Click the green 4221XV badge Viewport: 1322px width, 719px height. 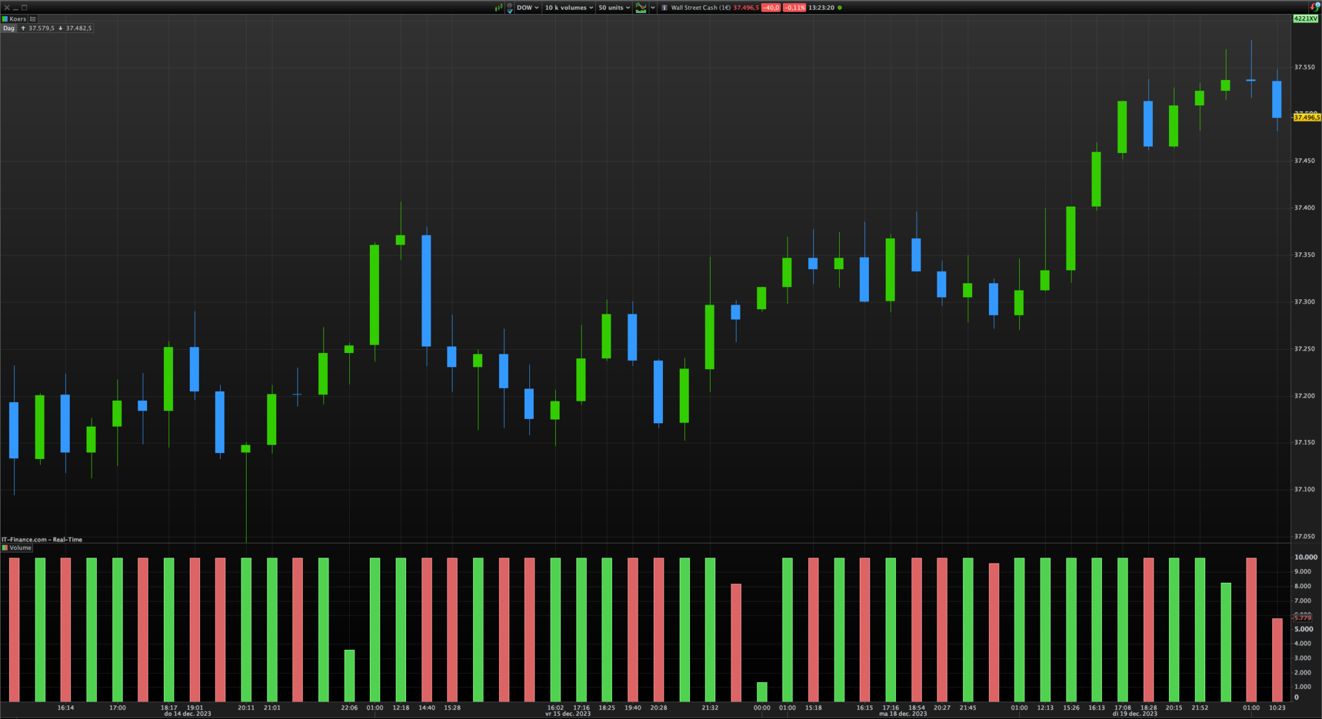pos(1306,19)
